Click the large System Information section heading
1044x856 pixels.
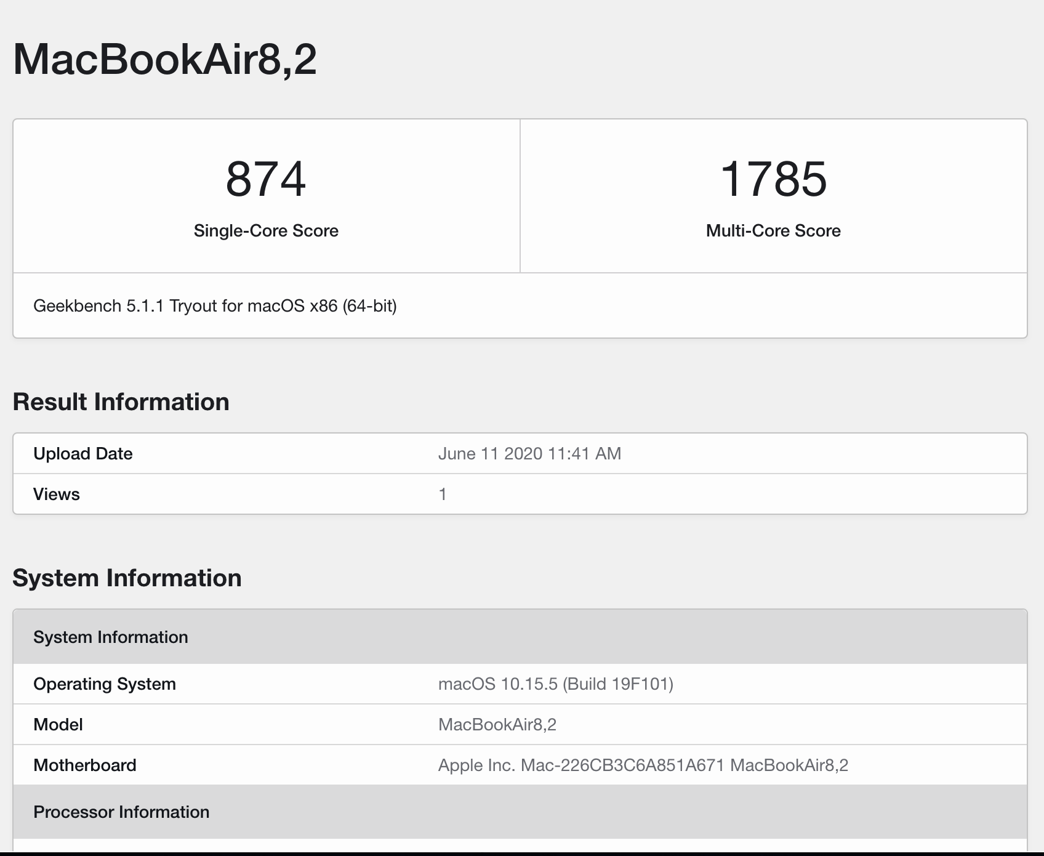pyautogui.click(x=127, y=578)
